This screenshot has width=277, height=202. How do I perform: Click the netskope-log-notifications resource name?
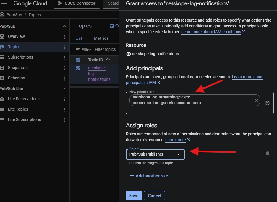[155, 54]
